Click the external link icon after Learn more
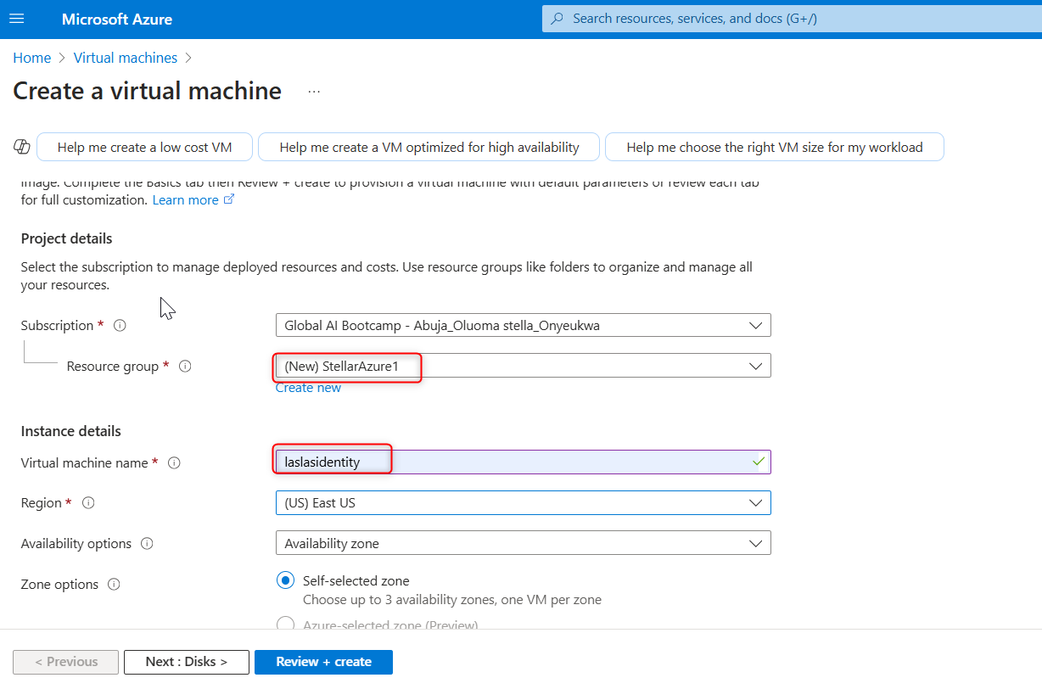Viewport: 1042px width, 689px height. (228, 200)
